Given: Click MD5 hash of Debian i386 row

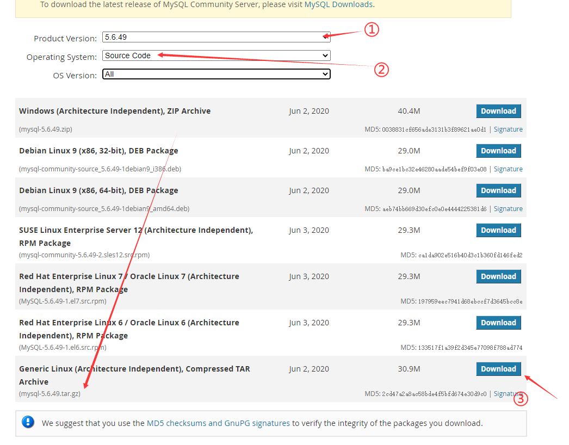Looking at the screenshot, I should [x=434, y=169].
